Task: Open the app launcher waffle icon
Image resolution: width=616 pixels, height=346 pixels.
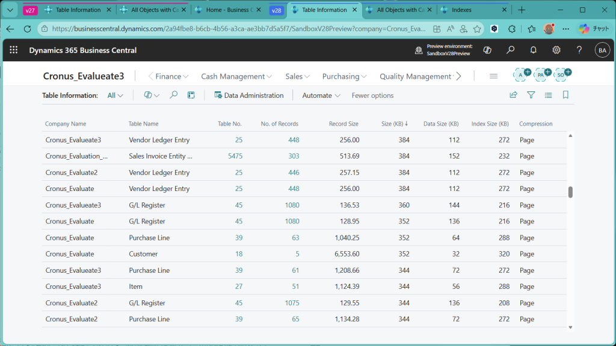Action: [x=14, y=50]
